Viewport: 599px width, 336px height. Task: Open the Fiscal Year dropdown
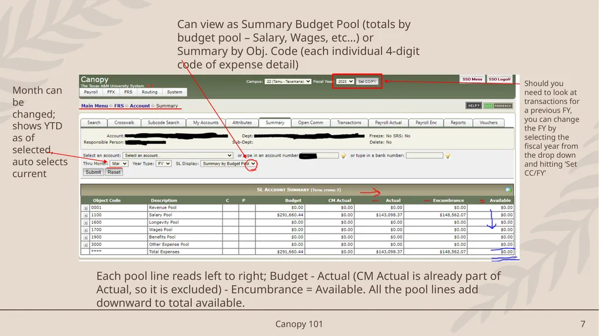(345, 81)
